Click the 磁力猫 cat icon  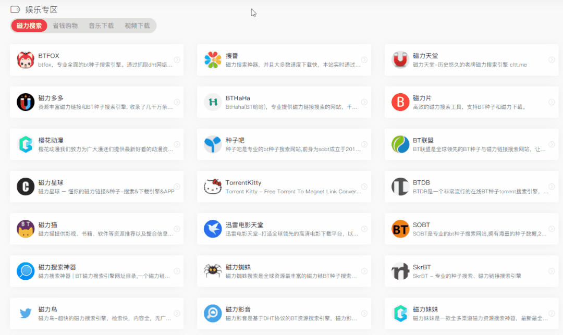26,229
